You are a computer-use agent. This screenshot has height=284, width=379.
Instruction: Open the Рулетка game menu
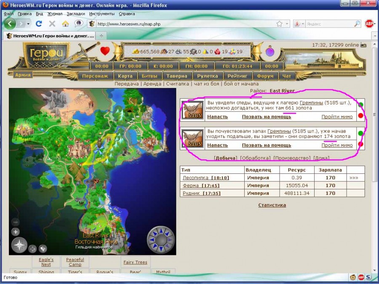coord(208,76)
